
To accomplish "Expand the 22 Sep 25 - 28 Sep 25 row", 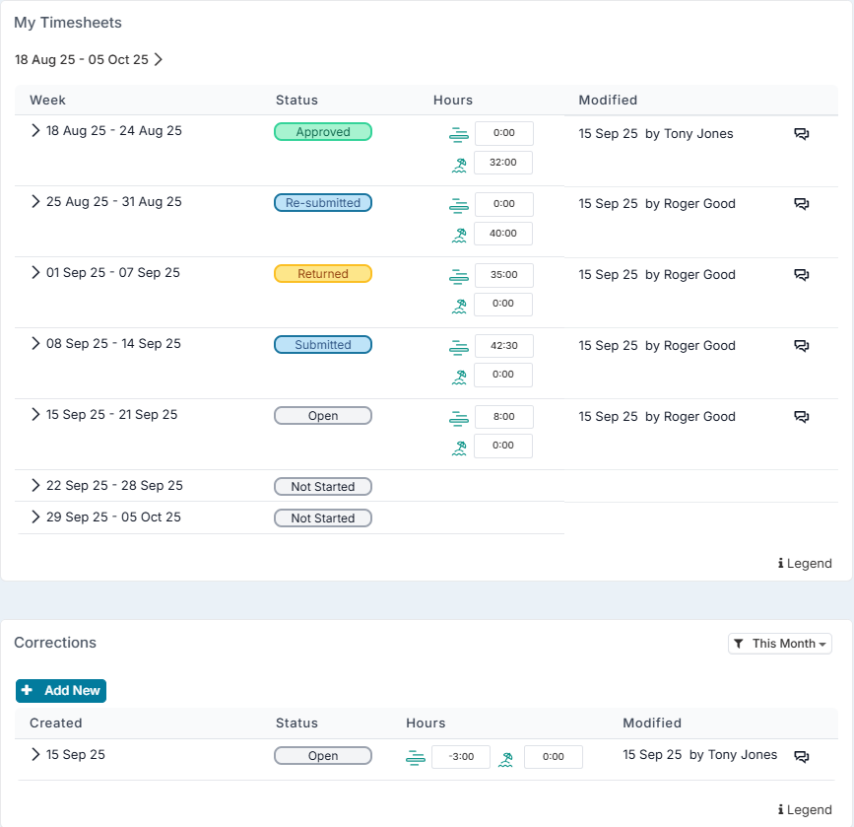I will [35, 486].
